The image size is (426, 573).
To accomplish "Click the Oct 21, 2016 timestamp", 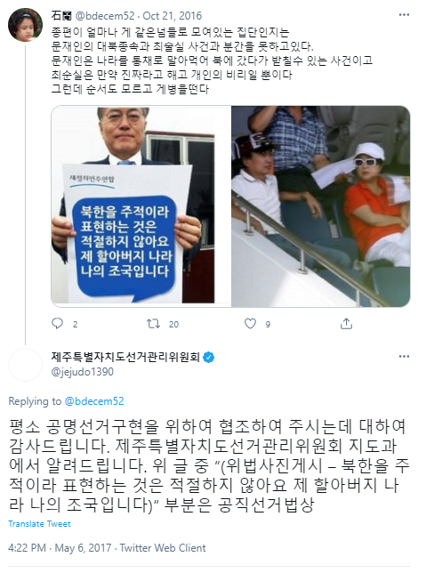I will click(x=172, y=16).
